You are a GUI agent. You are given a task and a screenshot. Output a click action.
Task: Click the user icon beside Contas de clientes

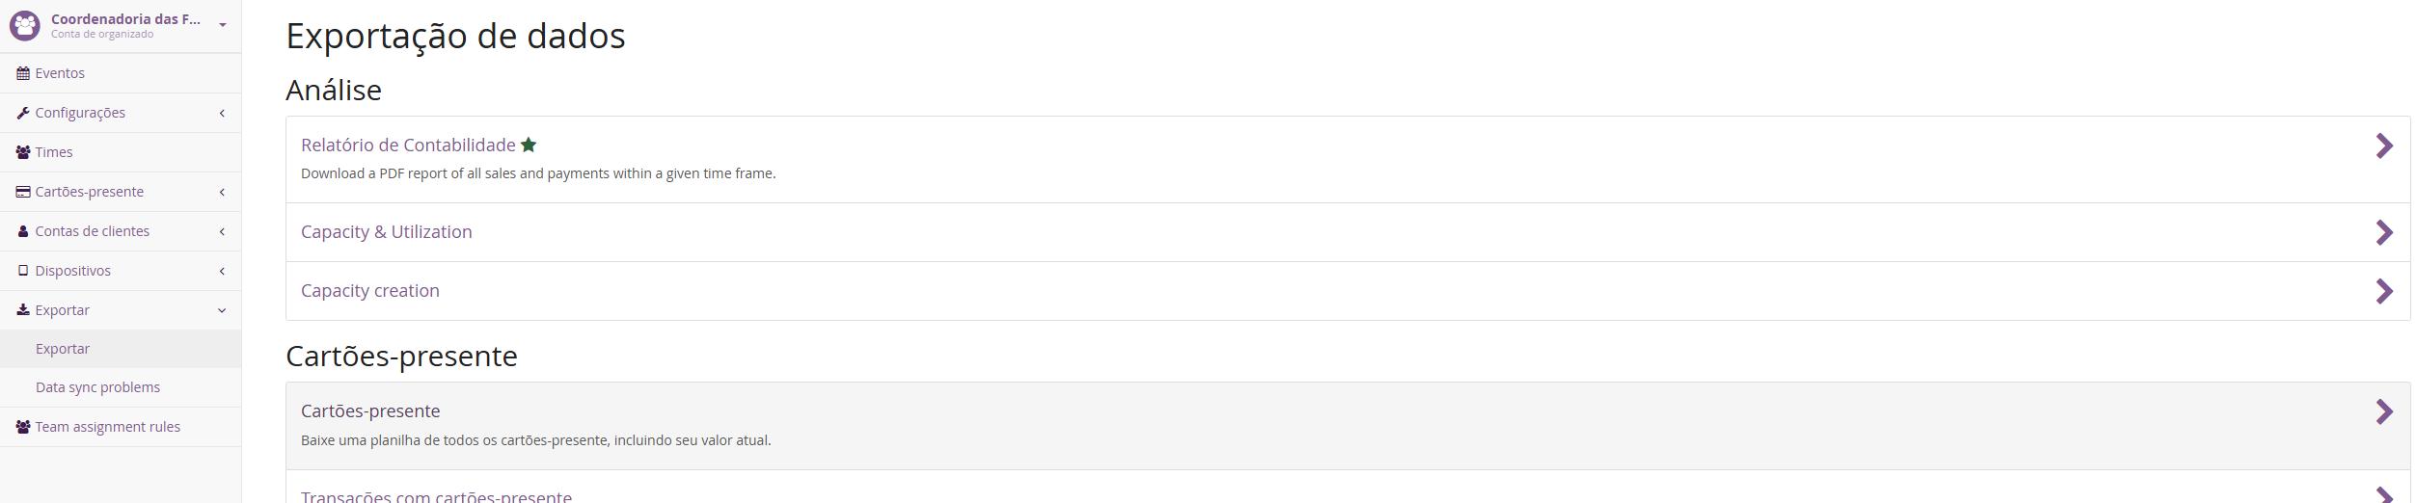click(x=23, y=231)
